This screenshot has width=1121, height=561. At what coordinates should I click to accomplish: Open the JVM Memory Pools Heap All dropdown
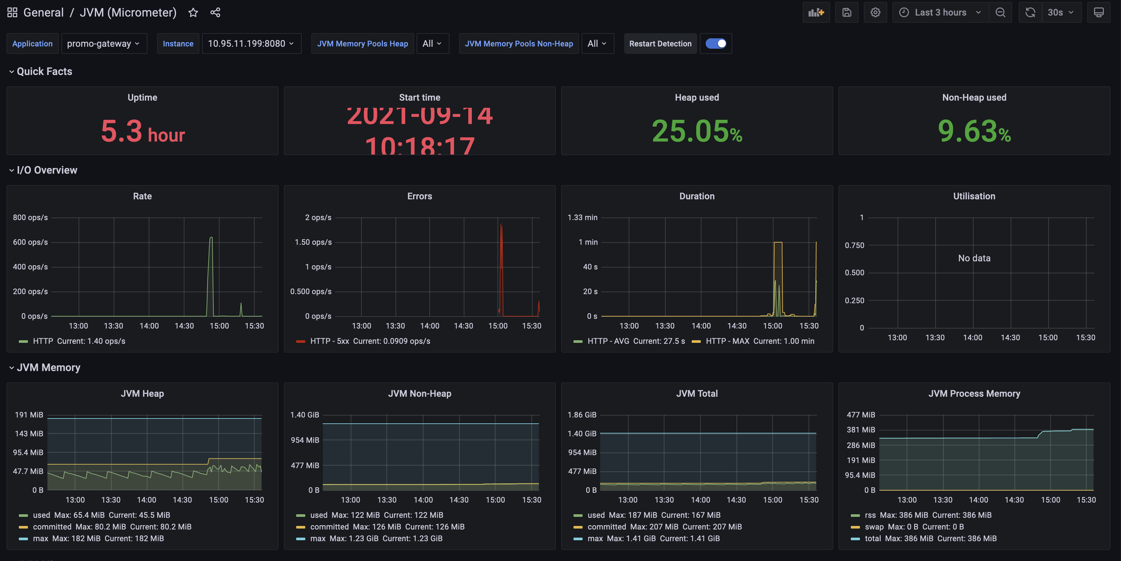(433, 44)
